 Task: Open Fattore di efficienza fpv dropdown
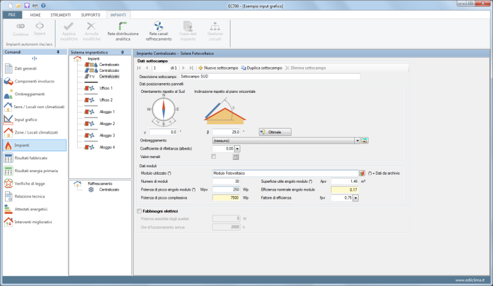356,198
